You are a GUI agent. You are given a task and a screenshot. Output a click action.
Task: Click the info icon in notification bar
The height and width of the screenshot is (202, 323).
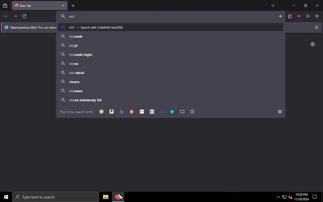(6, 27)
